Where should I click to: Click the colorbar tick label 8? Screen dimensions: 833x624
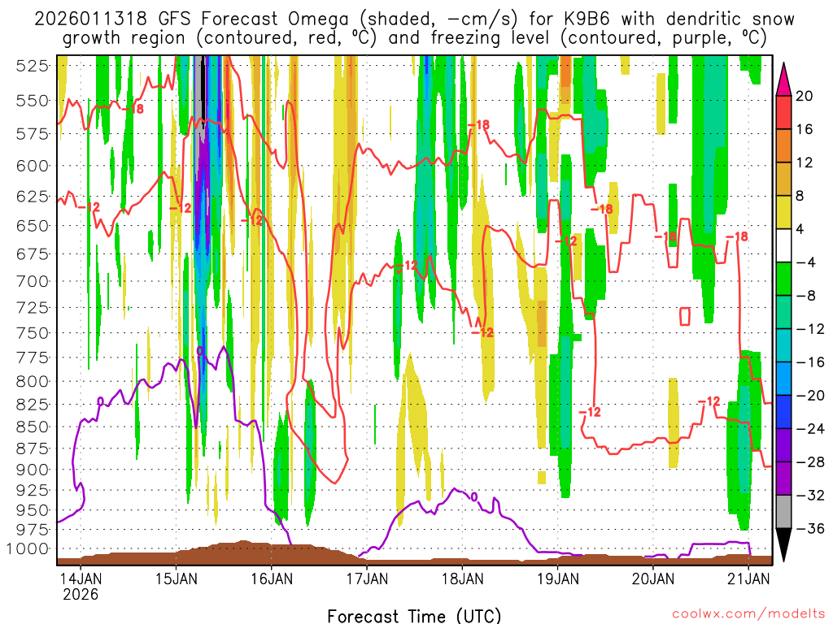(x=800, y=197)
